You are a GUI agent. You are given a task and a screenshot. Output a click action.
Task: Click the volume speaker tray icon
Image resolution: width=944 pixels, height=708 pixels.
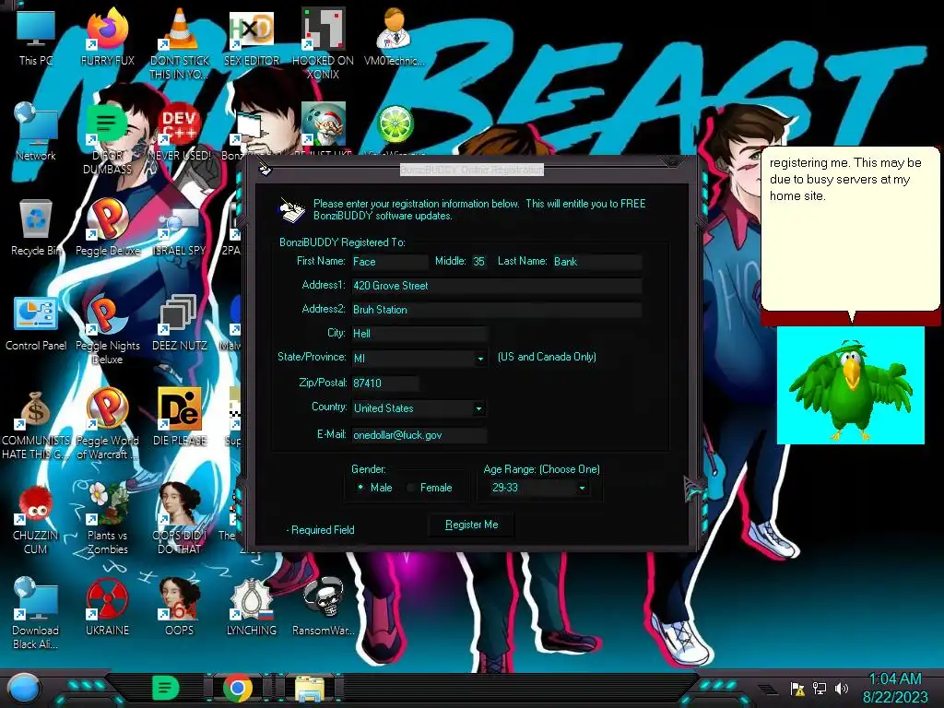coord(841,688)
